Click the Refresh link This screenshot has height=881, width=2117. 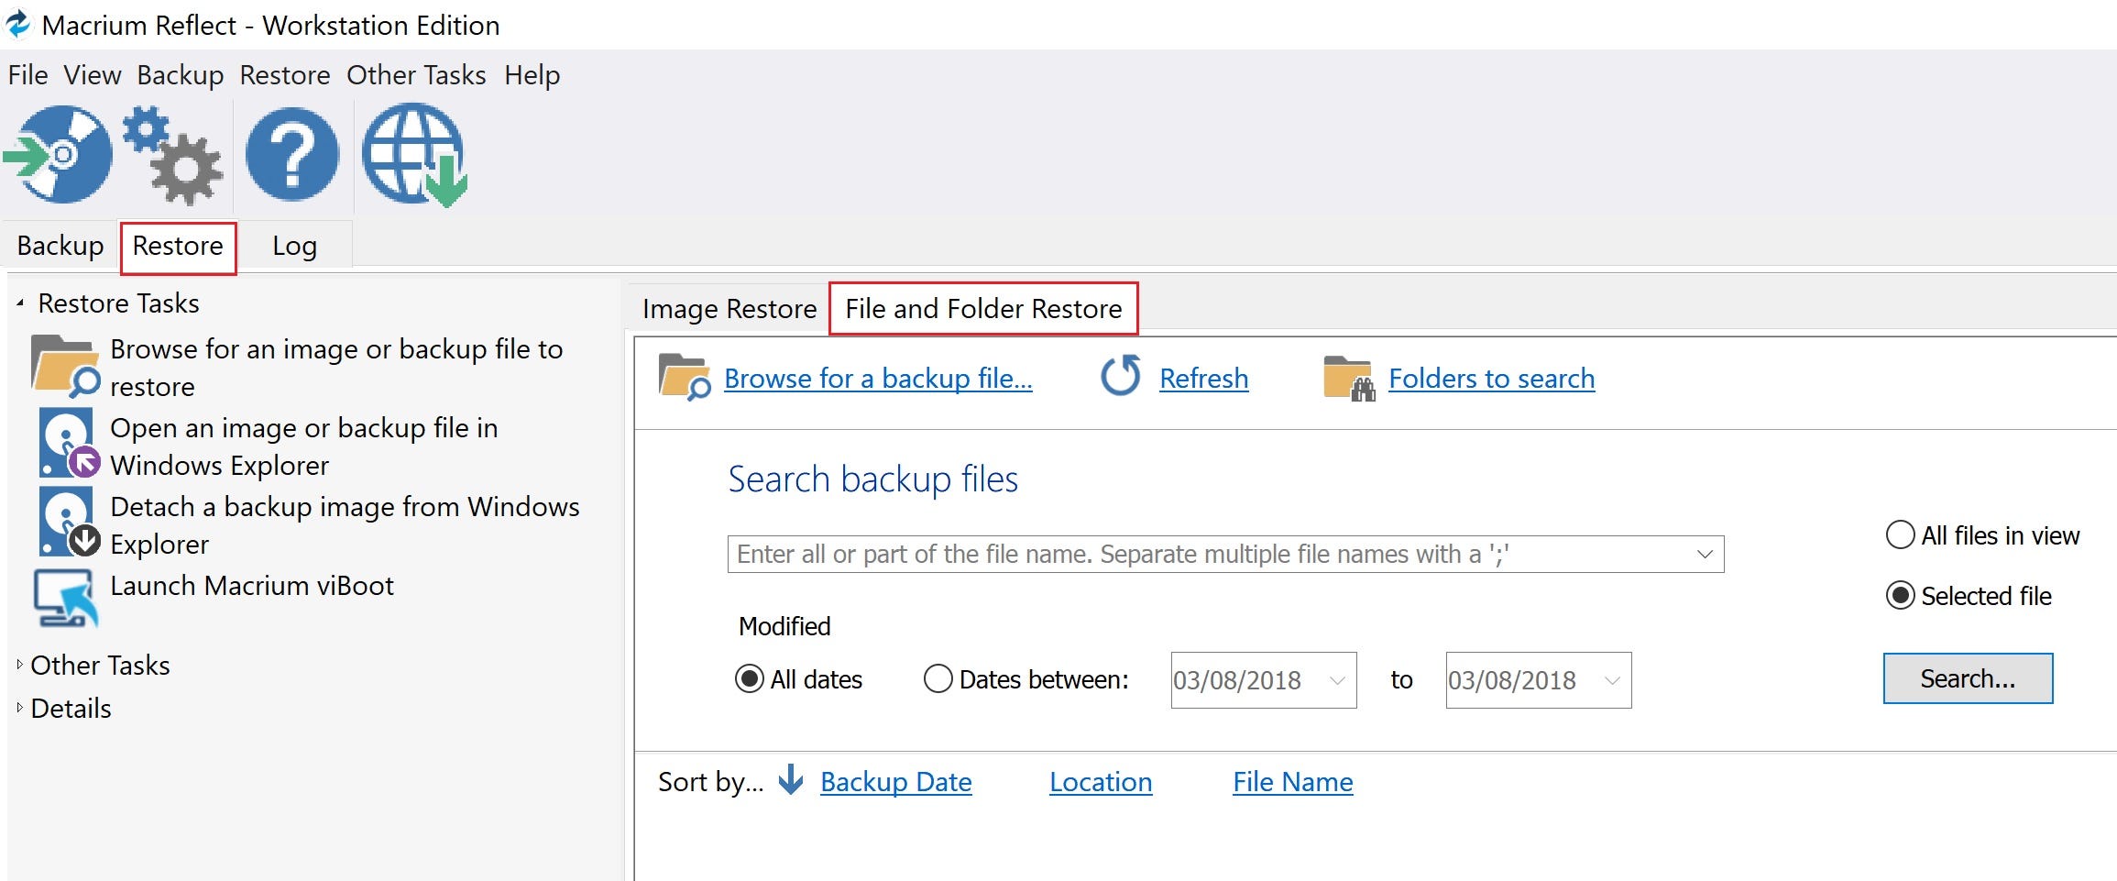[x=1203, y=378]
